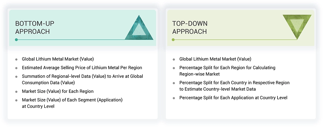Image resolution: width=323 pixels, height=127 pixels.
Task: Click Percentage Split for Each Country item
Action: tap(234, 85)
